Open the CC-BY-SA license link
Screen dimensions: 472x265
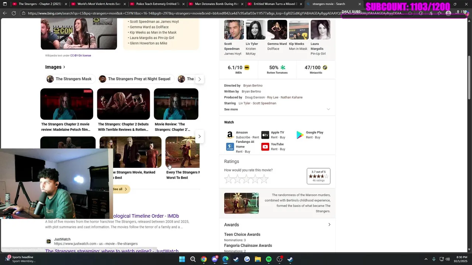coord(80,56)
